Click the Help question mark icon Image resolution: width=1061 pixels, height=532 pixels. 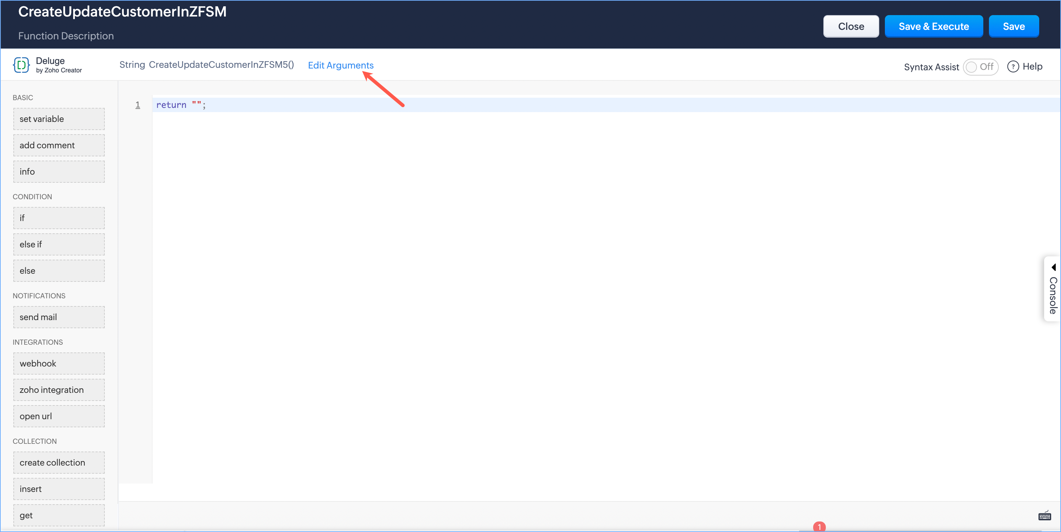(x=1013, y=67)
